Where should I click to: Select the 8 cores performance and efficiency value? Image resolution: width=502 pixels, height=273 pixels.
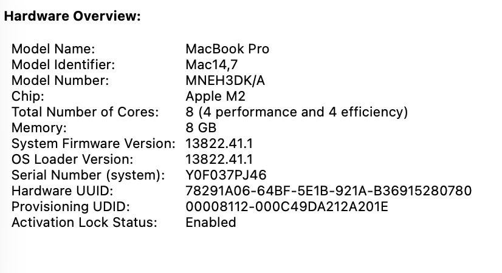(296, 112)
